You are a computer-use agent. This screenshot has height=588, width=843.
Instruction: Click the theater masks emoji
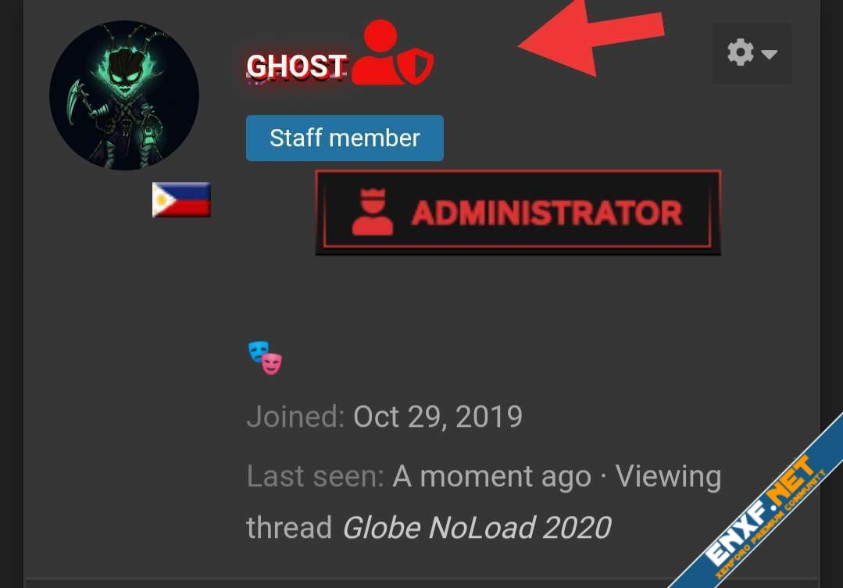pyautogui.click(x=265, y=357)
